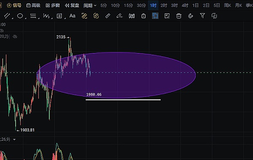Select the horizontal lines tool
253x160 pixels.
(33, 16)
